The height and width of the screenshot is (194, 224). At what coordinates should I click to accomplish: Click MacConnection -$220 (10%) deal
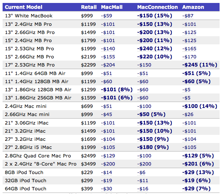pyautogui.click(x=155, y=57)
